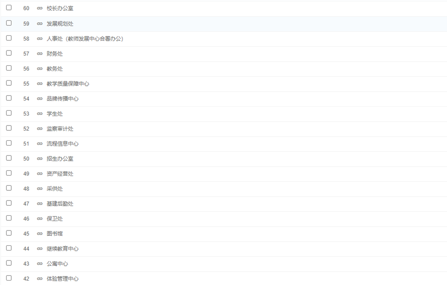Open the 继续教育中心 entry

(x=63, y=249)
